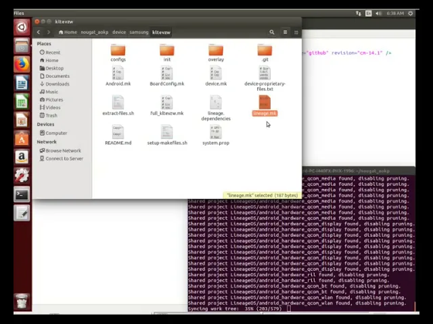Click the clock showing 6:38 AM
The image size is (433, 324).
pyautogui.click(x=395, y=13)
